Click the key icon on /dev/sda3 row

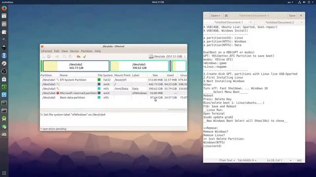point(58,88)
